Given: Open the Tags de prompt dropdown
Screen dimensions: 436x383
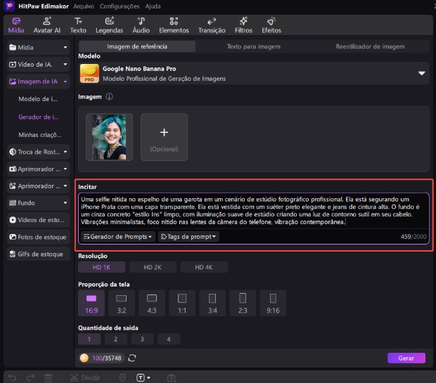Looking at the screenshot, I should pos(188,237).
